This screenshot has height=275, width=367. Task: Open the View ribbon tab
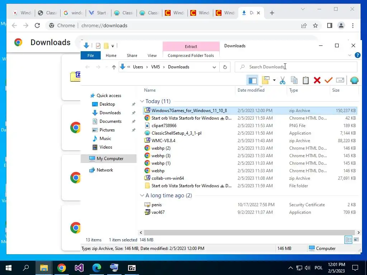point(152,56)
